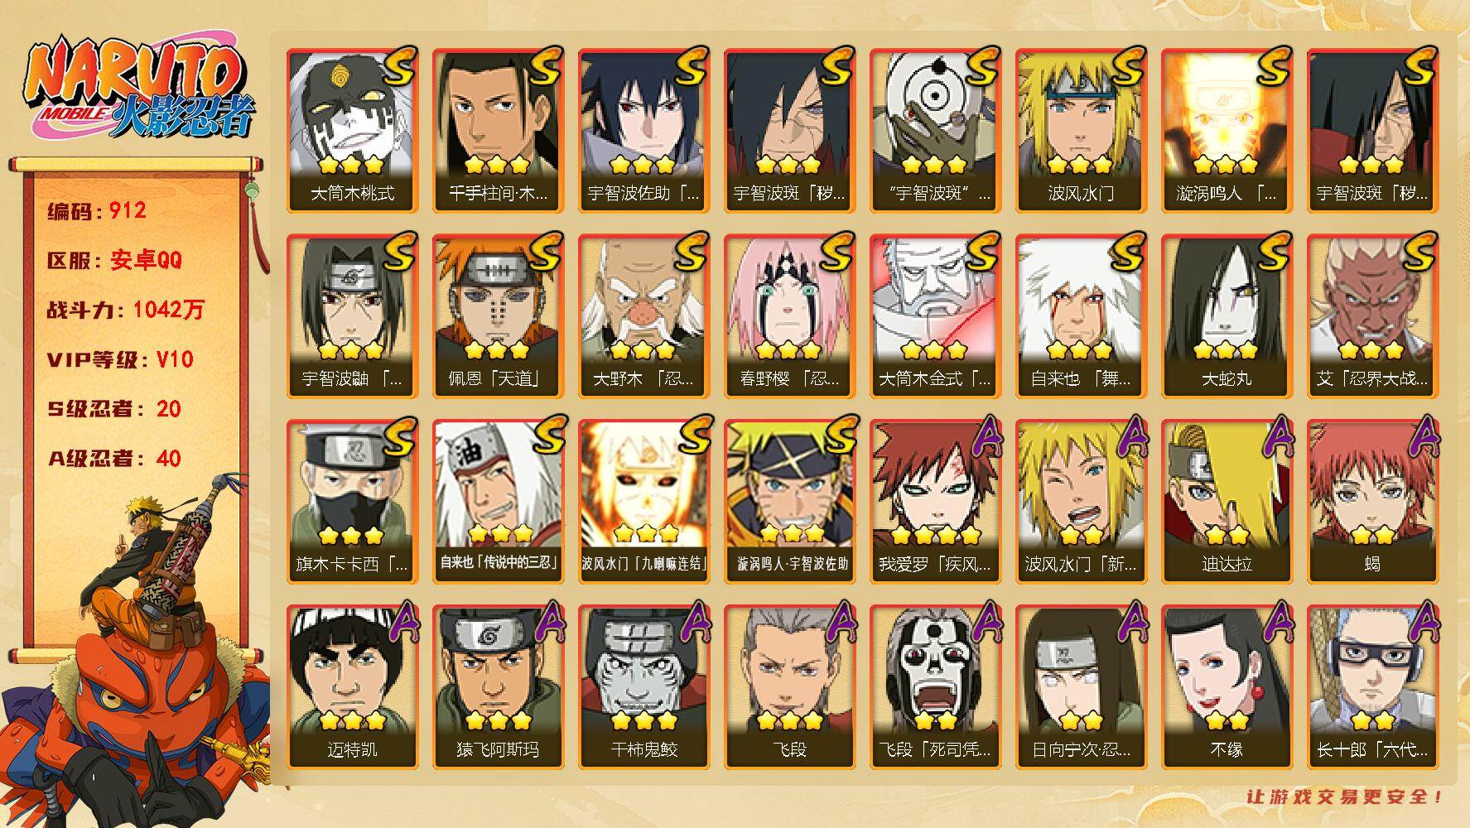The image size is (1470, 828).
Task: Select the 大筒木桃式 ninja card
Action: tap(352, 130)
